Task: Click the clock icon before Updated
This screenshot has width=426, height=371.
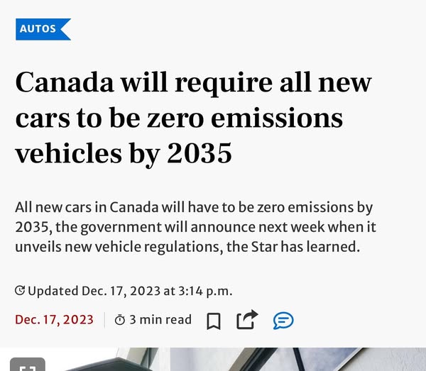Action: 20,290
